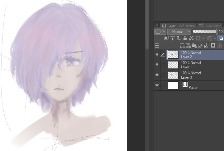Viewport: 224px width, 151px height.
Task: Create a new raster layer
Action: 182,45
